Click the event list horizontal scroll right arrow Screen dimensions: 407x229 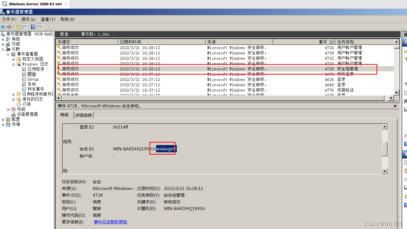[x=391, y=98]
